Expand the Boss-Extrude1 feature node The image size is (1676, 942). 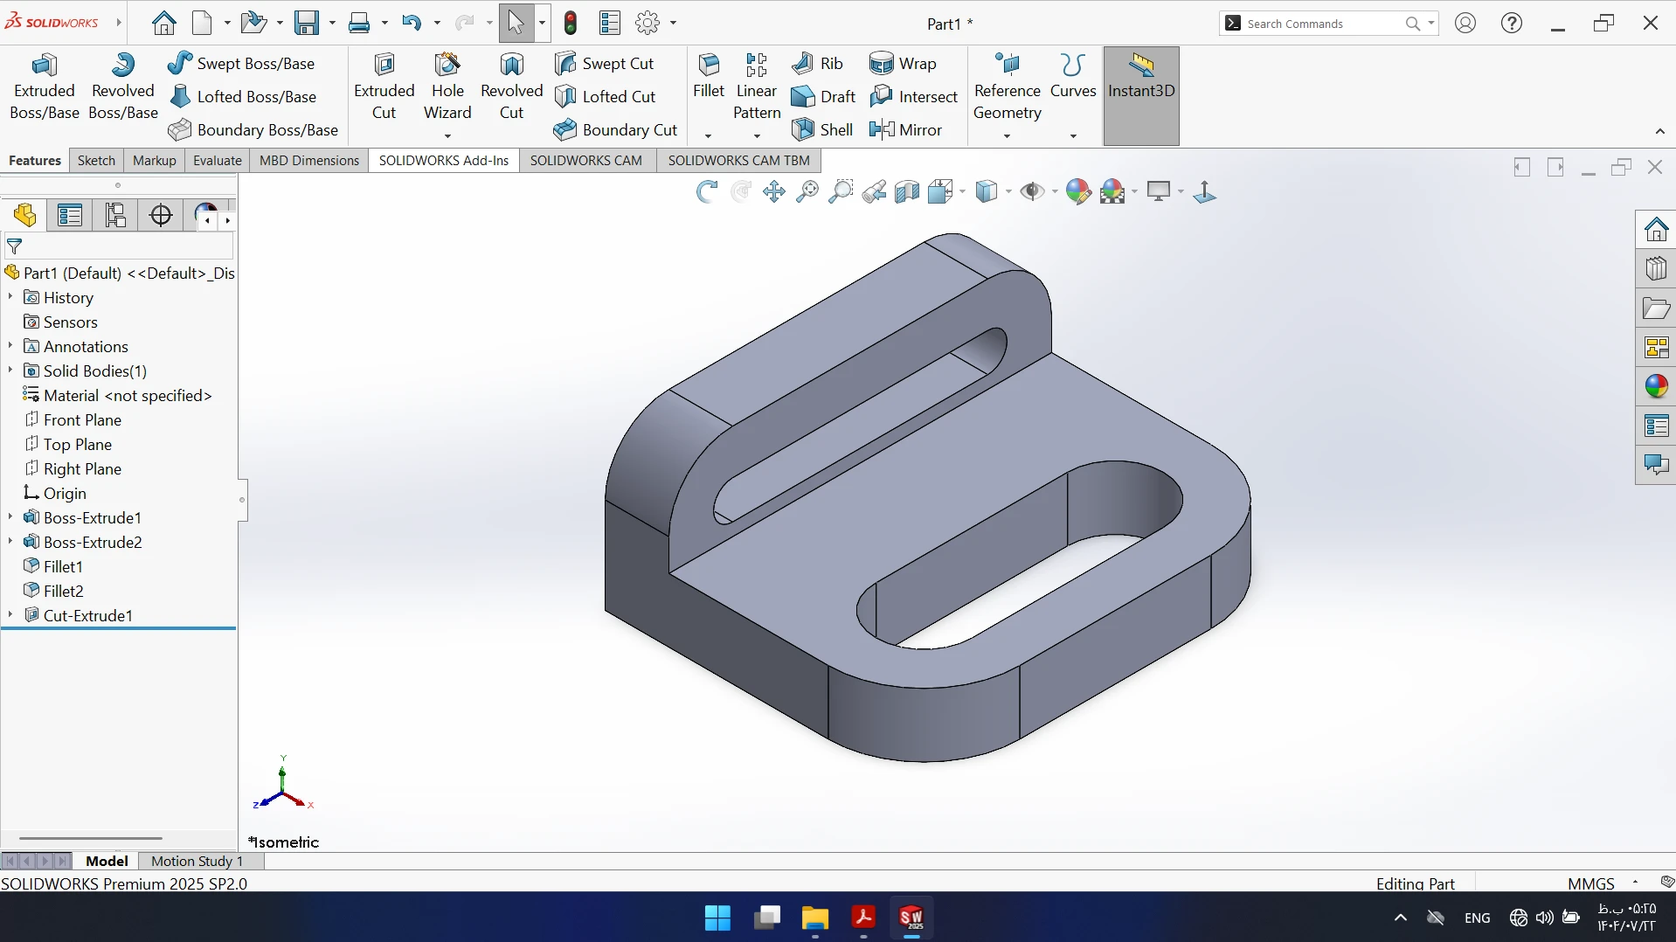point(10,517)
